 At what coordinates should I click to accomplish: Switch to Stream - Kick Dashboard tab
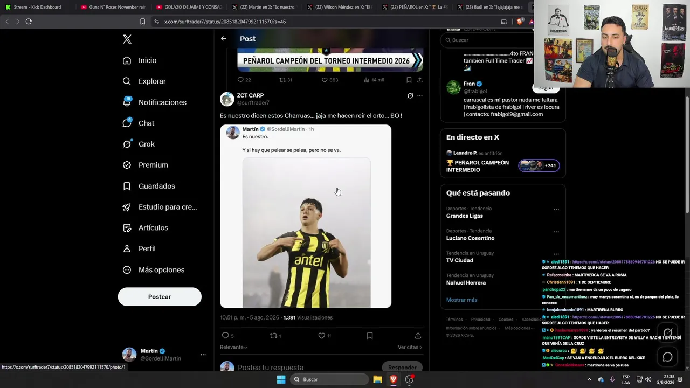[37, 7]
